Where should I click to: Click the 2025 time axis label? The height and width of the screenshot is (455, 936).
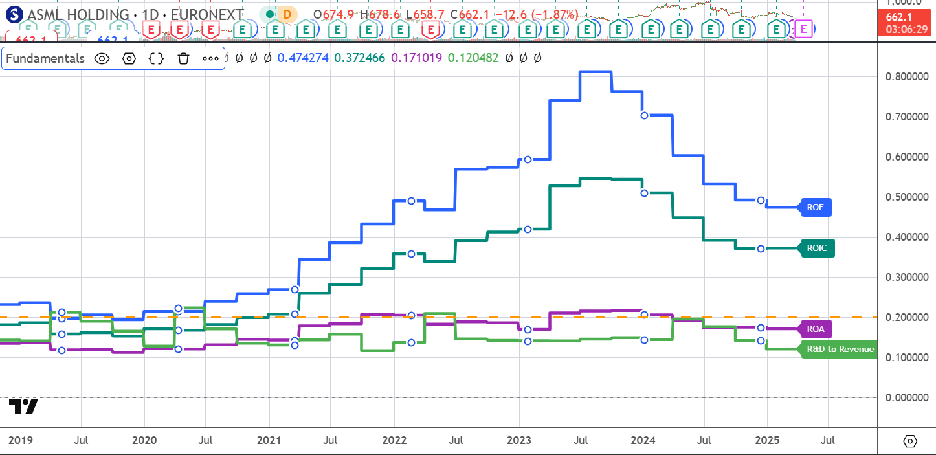(x=767, y=440)
